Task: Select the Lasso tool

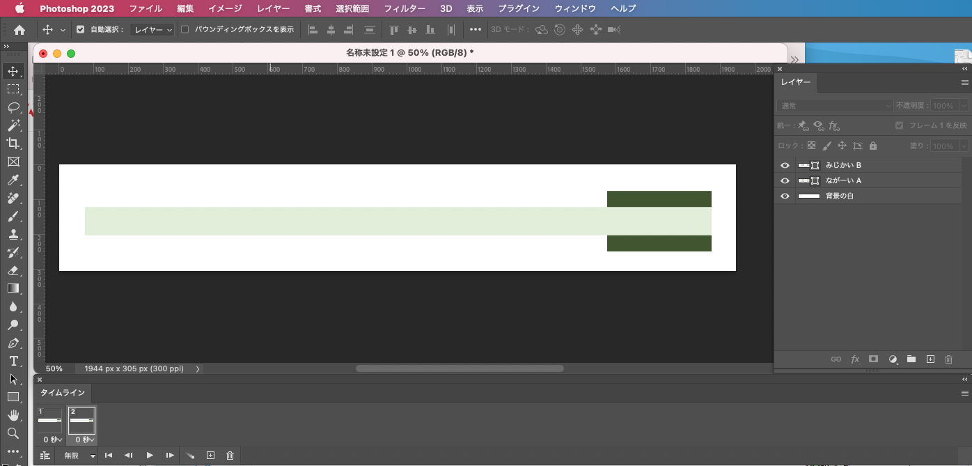Action: pyautogui.click(x=14, y=107)
